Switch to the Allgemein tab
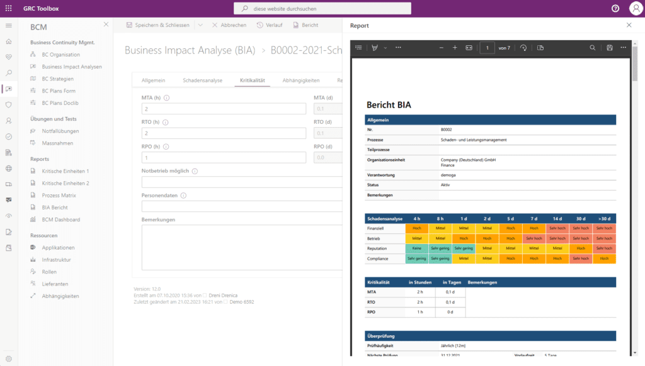 click(x=154, y=80)
